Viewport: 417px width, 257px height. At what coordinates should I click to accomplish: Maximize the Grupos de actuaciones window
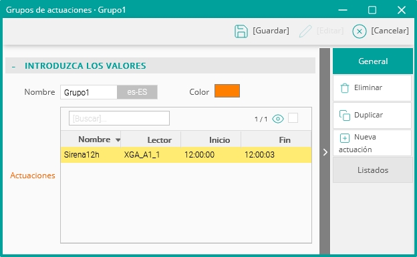372,10
